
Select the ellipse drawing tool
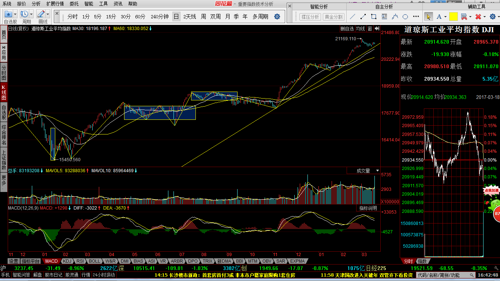(x=406, y=16)
